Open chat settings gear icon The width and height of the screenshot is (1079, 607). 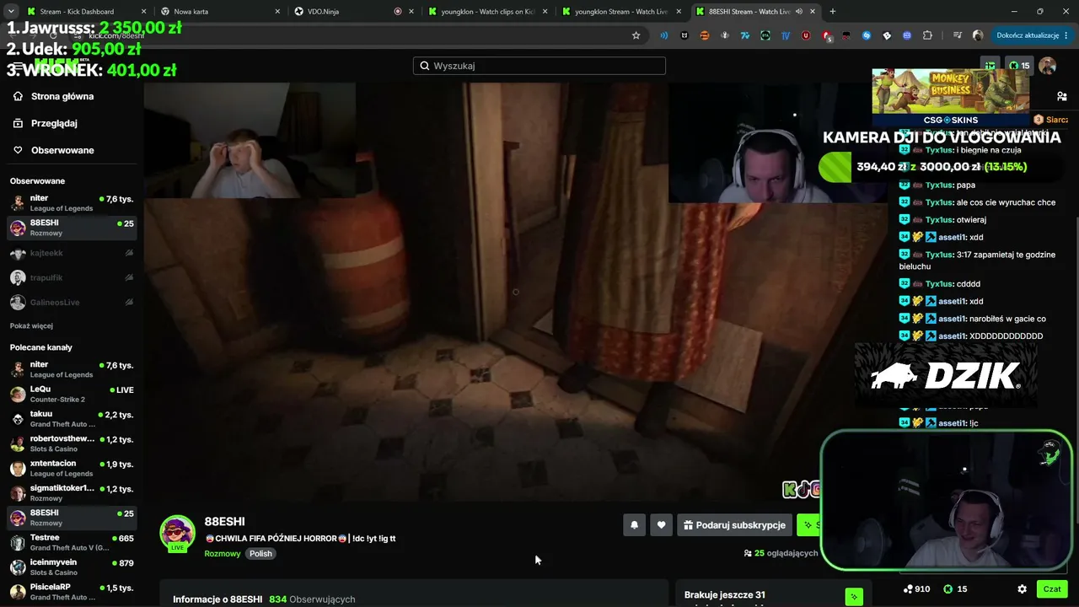pyautogui.click(x=1022, y=589)
